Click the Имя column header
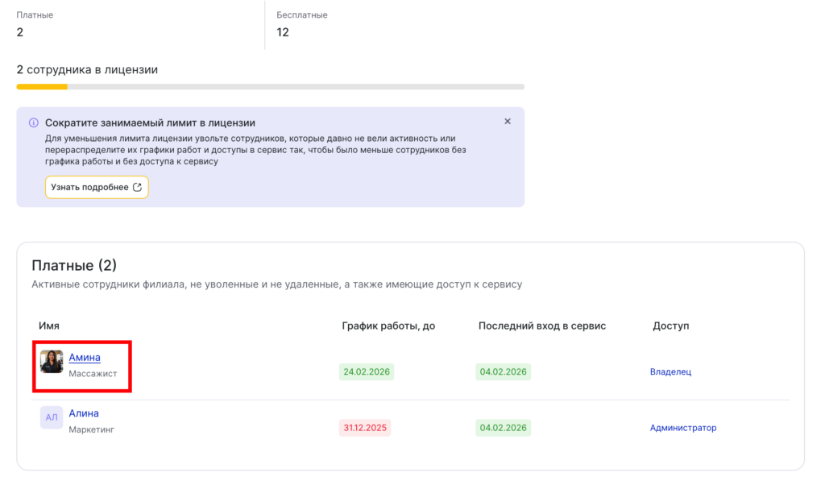Image resolution: width=825 pixels, height=477 pixels. [49, 326]
